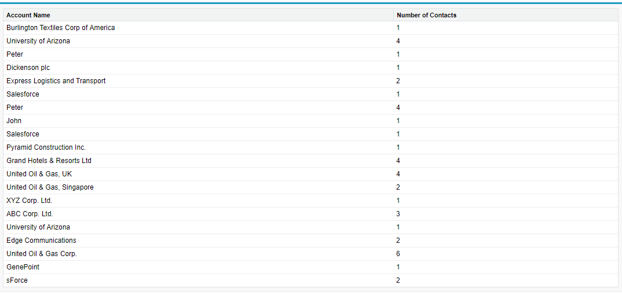Click contact count 3 for ABC Corp.
The width and height of the screenshot is (622, 296).
point(398,214)
